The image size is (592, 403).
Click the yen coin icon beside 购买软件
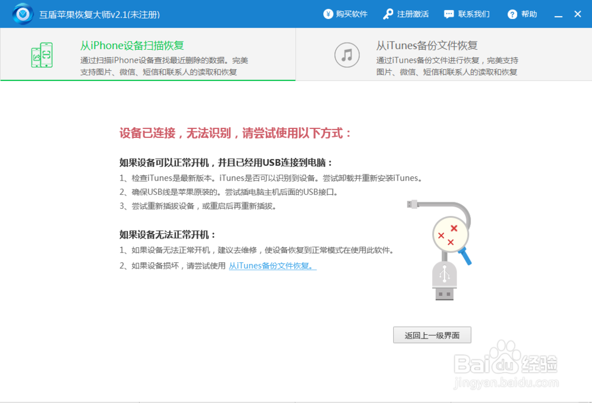[x=328, y=14]
